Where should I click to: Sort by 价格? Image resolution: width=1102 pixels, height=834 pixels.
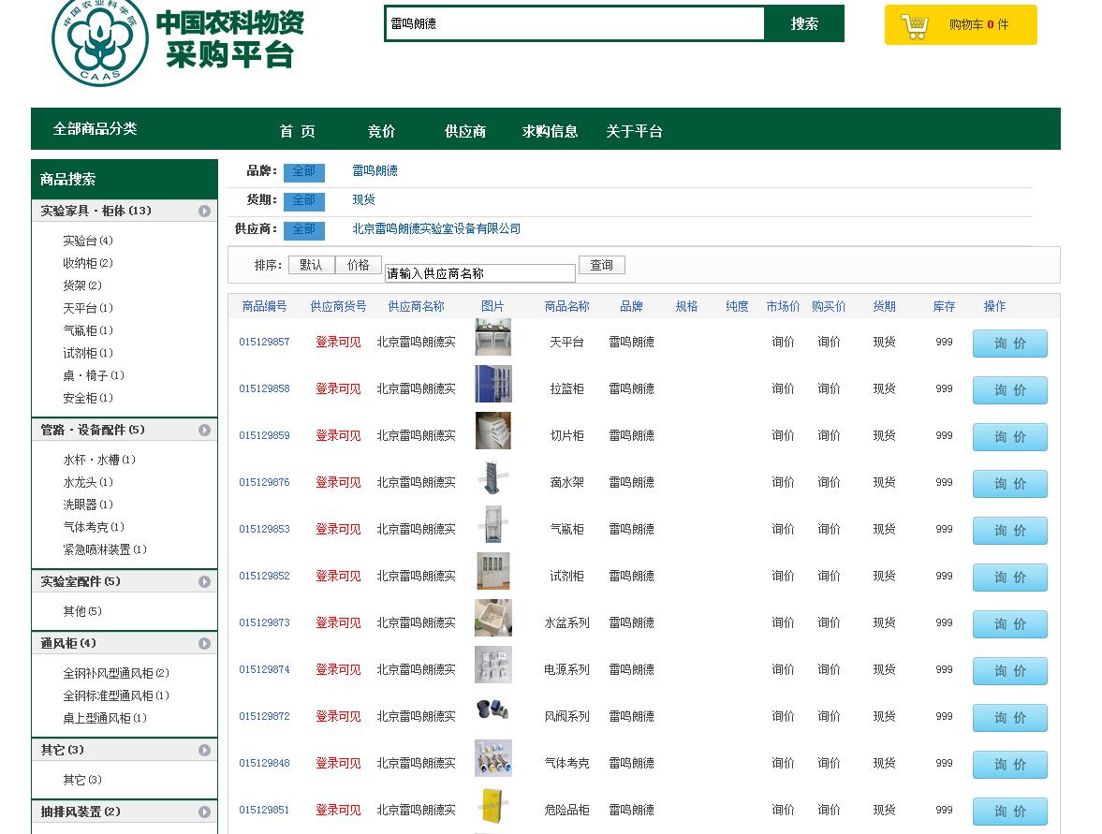[359, 265]
